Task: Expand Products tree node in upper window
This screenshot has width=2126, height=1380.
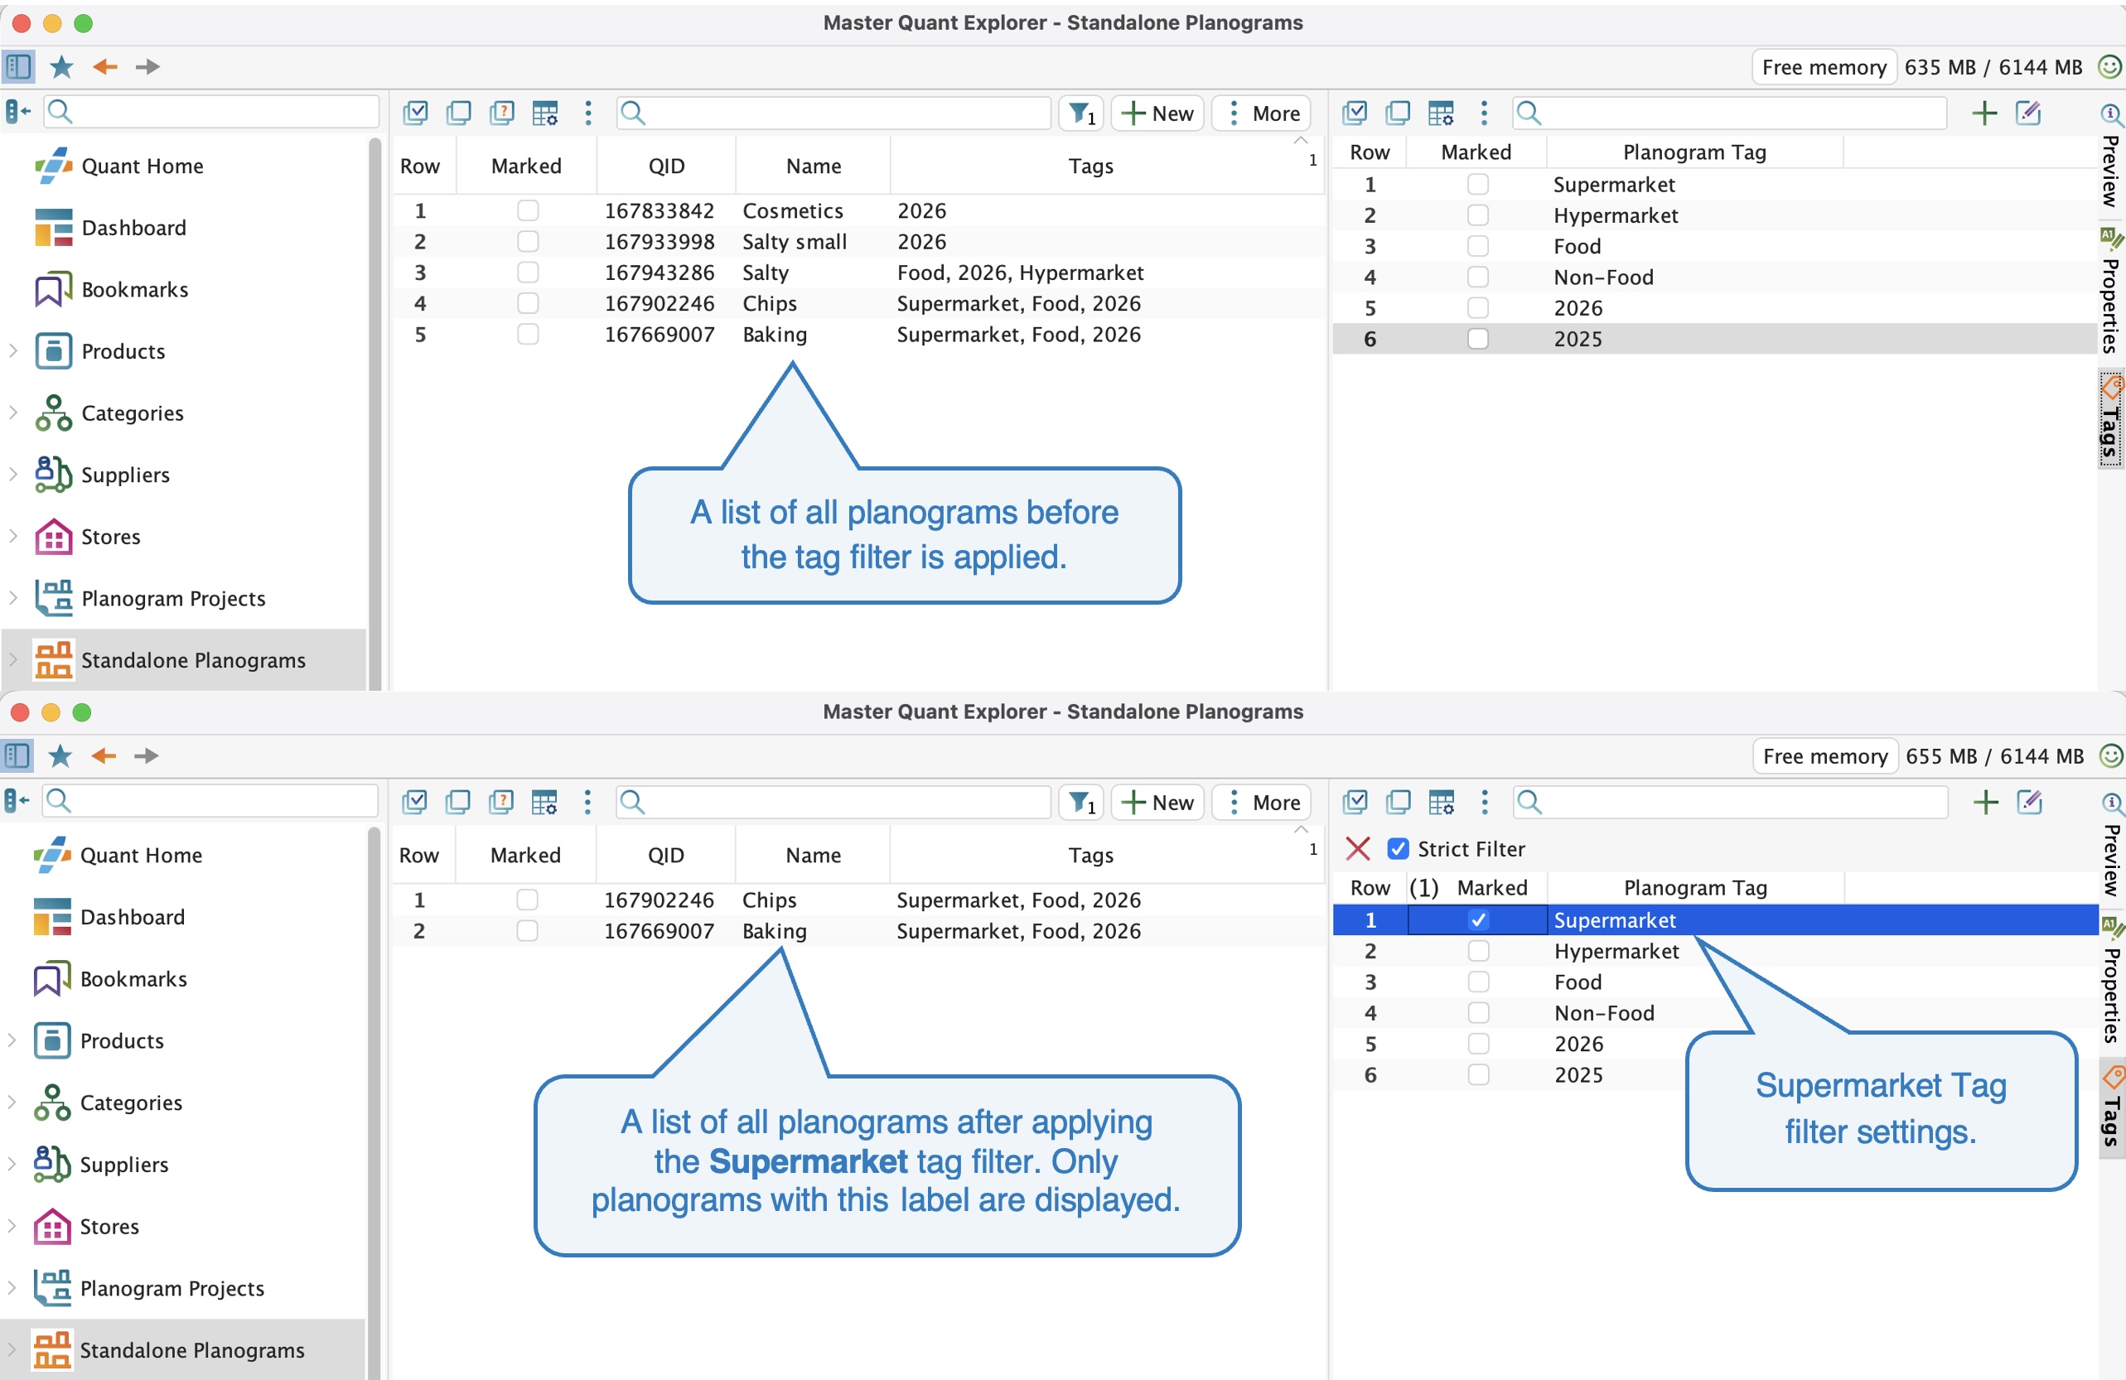Action: point(13,351)
